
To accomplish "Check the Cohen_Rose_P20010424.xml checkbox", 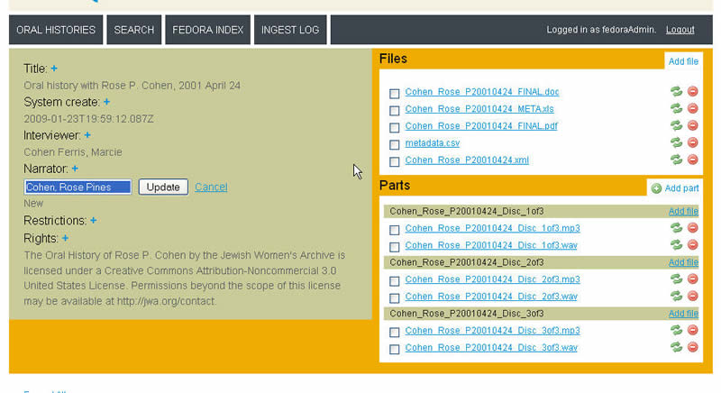I will [394, 161].
